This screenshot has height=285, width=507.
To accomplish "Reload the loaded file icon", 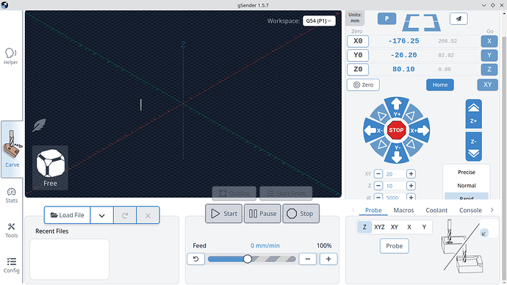I will tap(125, 215).
